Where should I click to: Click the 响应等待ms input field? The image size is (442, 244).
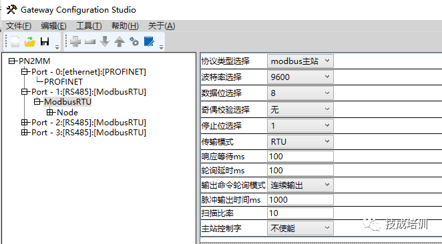(x=300, y=156)
